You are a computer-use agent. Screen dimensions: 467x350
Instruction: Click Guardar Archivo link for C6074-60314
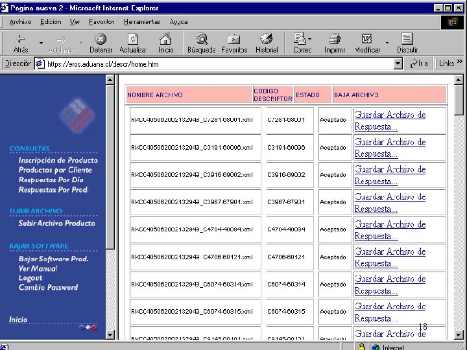tap(390, 285)
